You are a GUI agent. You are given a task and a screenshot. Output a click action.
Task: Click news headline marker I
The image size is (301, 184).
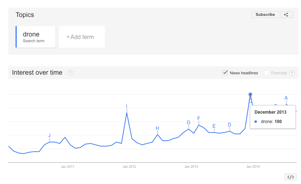[x=127, y=106]
